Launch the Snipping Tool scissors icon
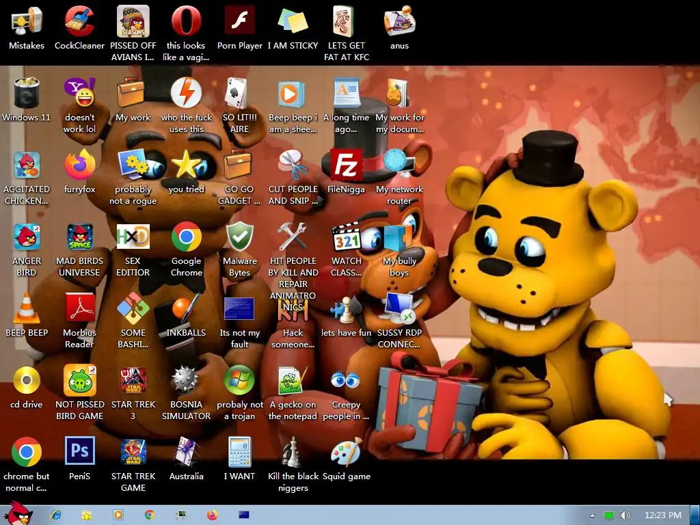The width and height of the screenshot is (700, 525). [x=293, y=164]
